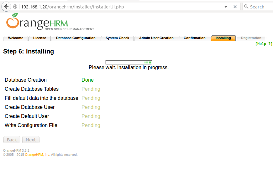Screen dimensions: 273x183
Task: Click the magnifier icon in the search box
Action: (246, 7)
